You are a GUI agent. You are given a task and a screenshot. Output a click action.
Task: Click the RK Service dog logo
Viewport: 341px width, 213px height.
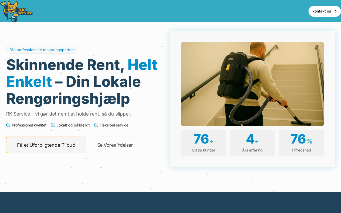pos(16,11)
